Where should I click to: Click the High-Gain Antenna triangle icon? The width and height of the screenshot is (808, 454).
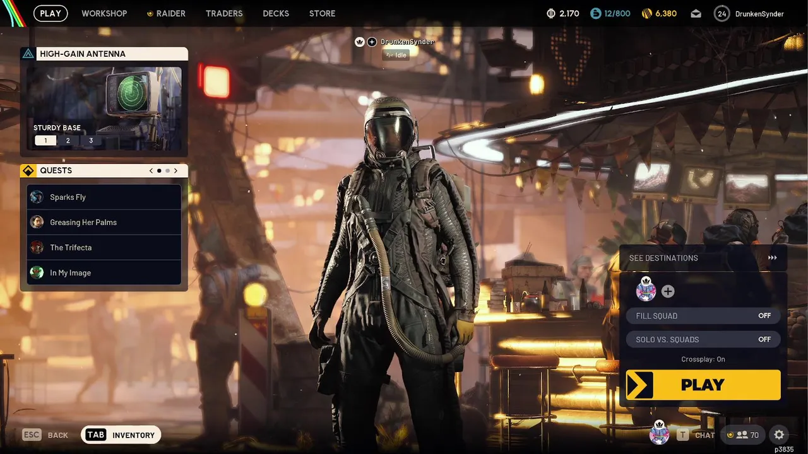28,54
